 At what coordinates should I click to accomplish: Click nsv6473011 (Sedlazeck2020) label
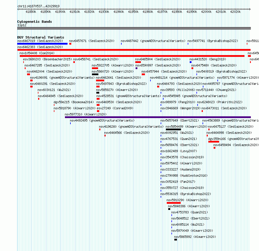(x=224, y=108)
